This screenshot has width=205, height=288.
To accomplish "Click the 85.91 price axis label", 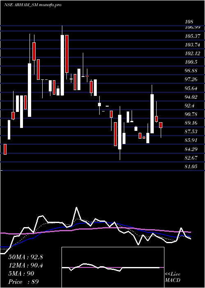I will [x=191, y=140].
